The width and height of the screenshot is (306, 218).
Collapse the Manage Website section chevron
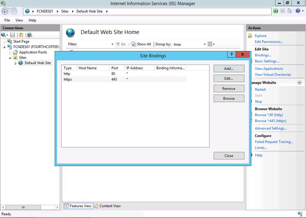pyautogui.click(x=299, y=82)
